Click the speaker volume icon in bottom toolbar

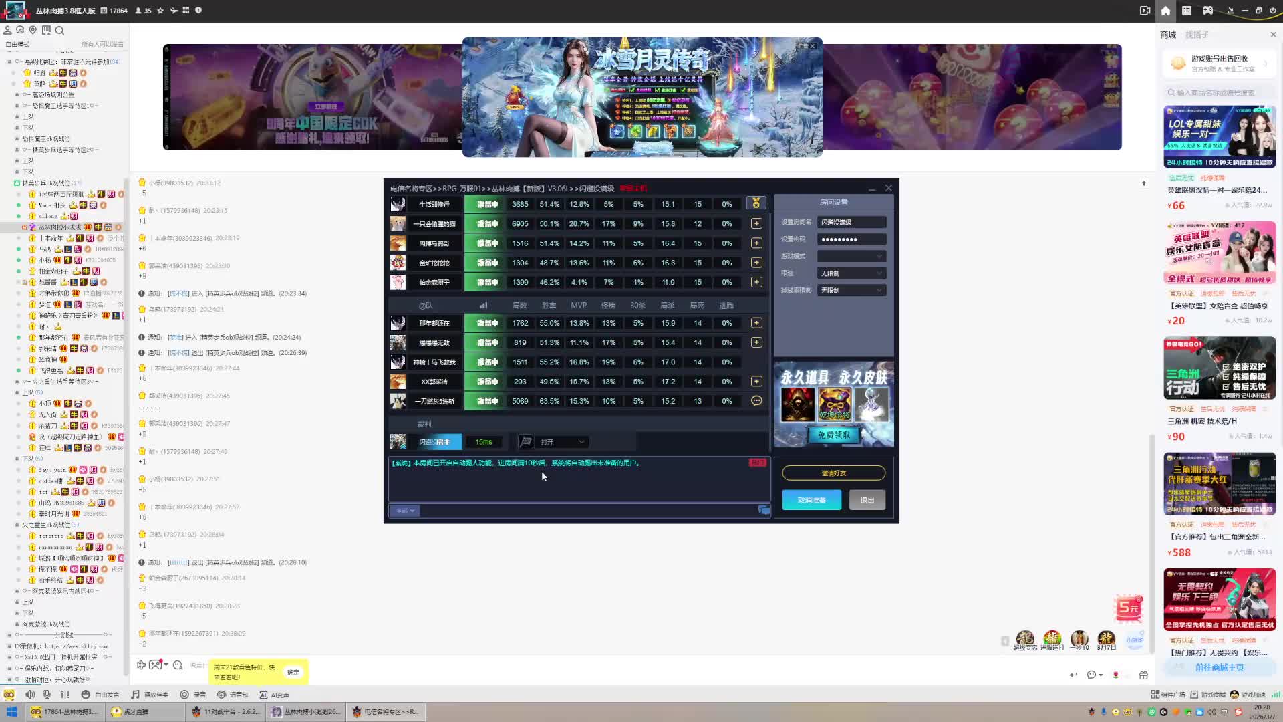[30, 695]
